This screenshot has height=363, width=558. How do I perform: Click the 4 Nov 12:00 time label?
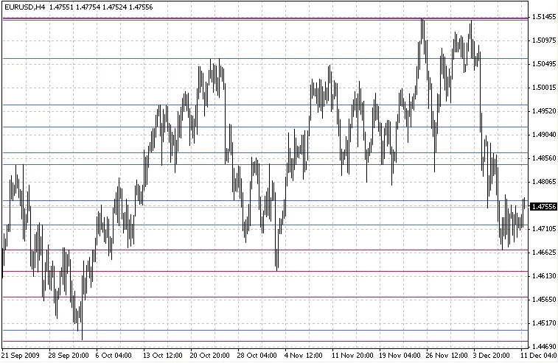303,355
